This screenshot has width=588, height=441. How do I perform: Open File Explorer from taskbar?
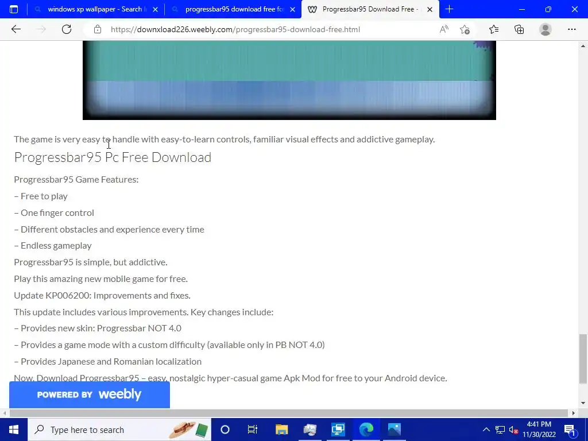(281, 430)
